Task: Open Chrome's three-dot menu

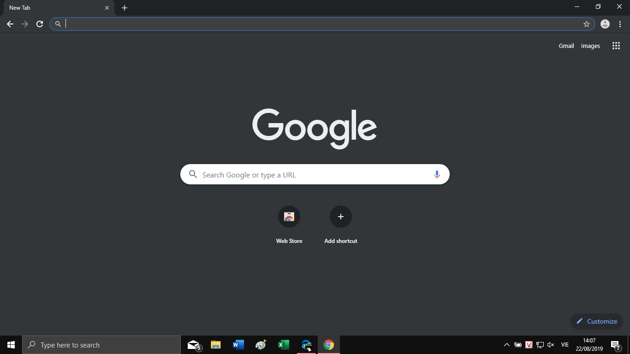Action: click(x=620, y=24)
